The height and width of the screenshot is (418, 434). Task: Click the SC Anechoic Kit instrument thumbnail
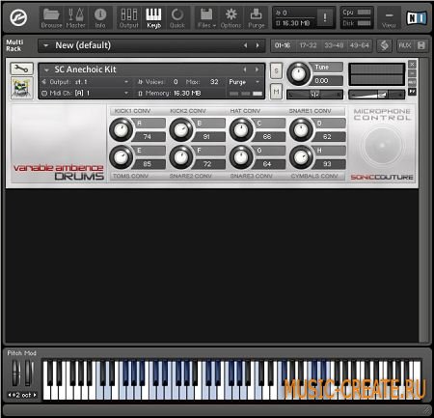[21, 88]
